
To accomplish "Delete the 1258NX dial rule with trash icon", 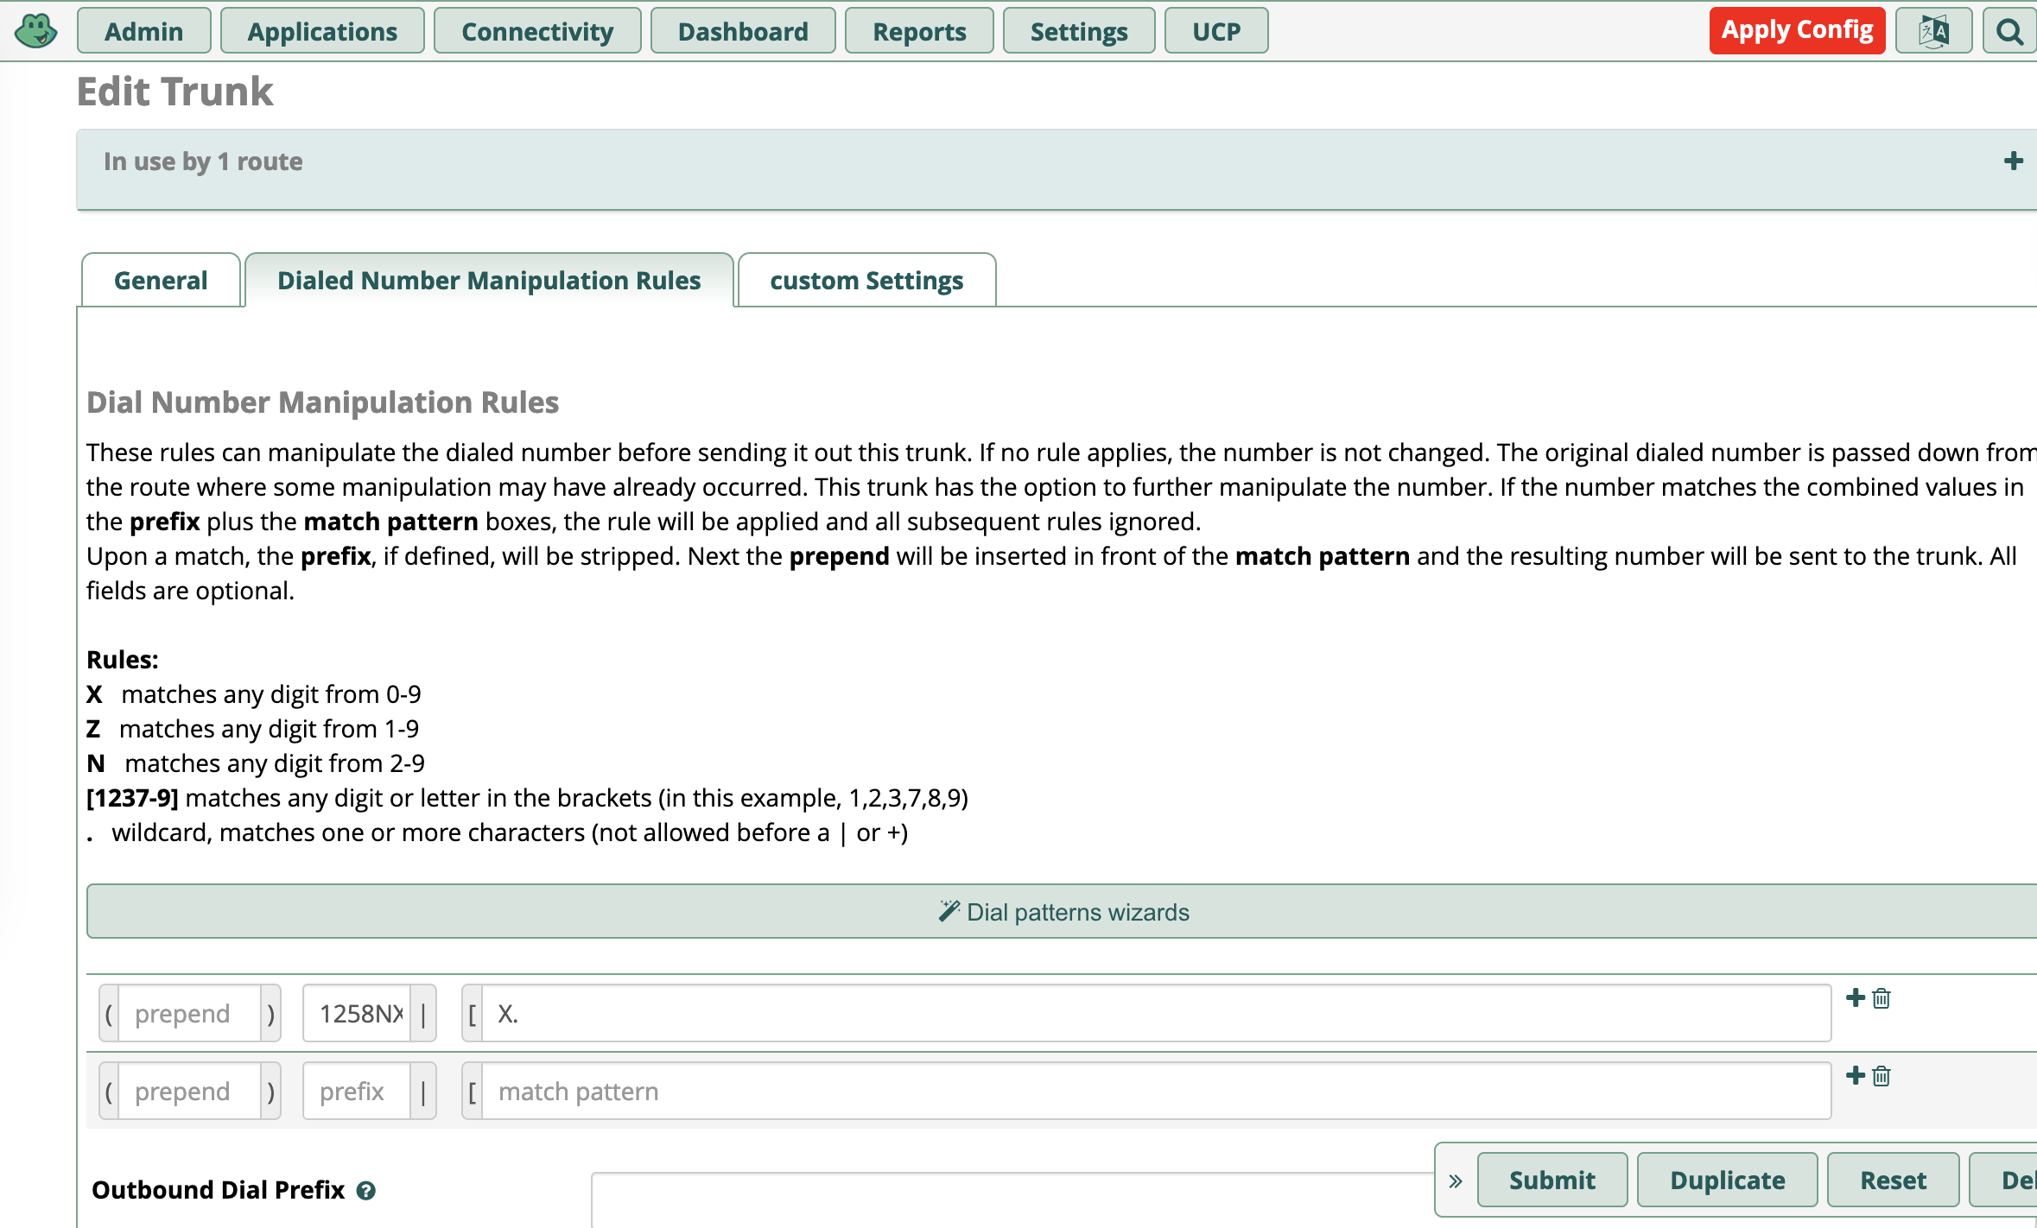I will coord(1880,999).
